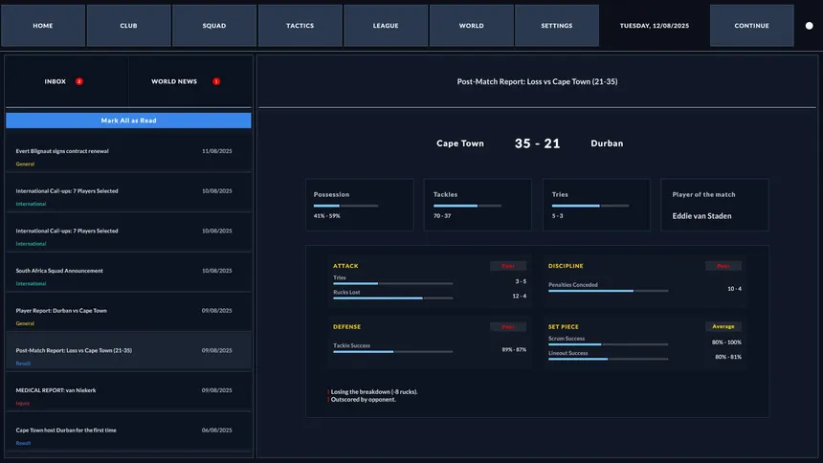
Task: Click the Outscored by opponent note
Action: [x=363, y=400]
